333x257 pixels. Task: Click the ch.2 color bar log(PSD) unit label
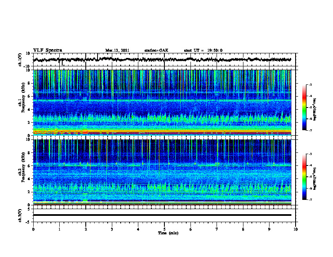point(314,178)
